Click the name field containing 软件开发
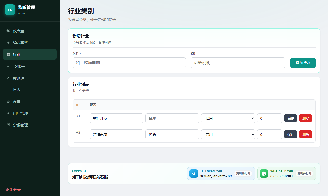 click(116, 118)
